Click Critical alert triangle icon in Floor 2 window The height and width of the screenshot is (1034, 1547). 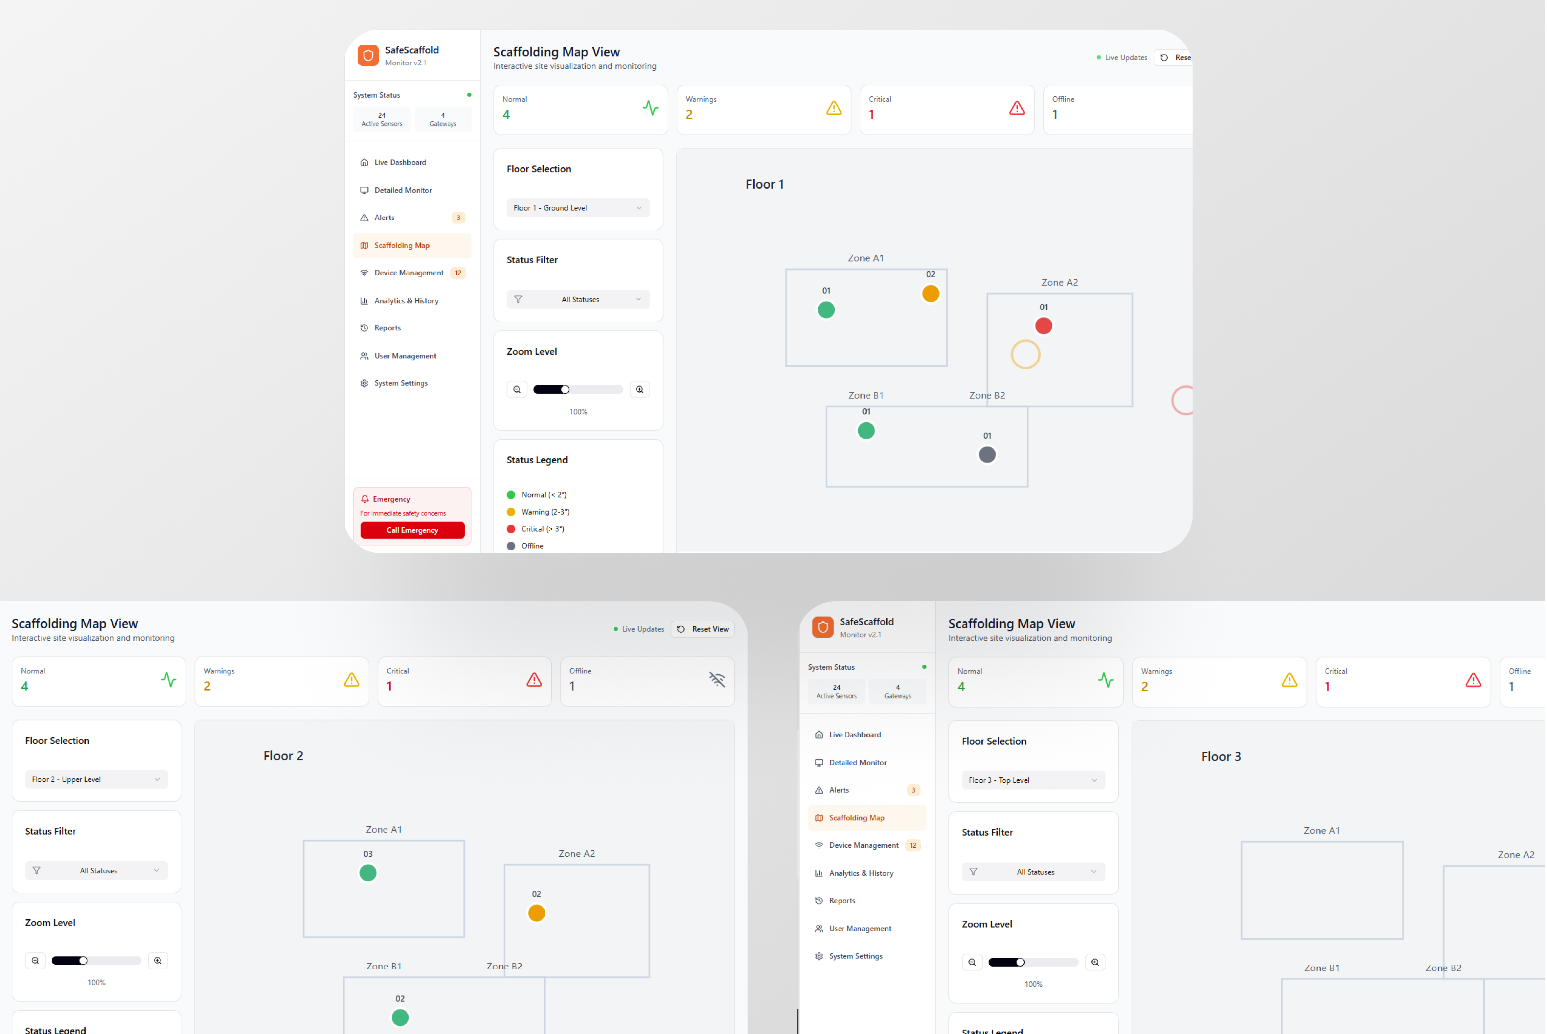535,680
